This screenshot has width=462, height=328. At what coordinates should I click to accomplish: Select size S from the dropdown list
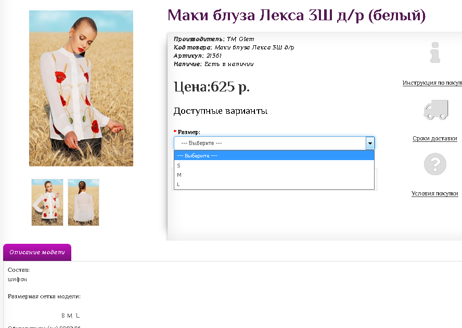tap(274, 165)
